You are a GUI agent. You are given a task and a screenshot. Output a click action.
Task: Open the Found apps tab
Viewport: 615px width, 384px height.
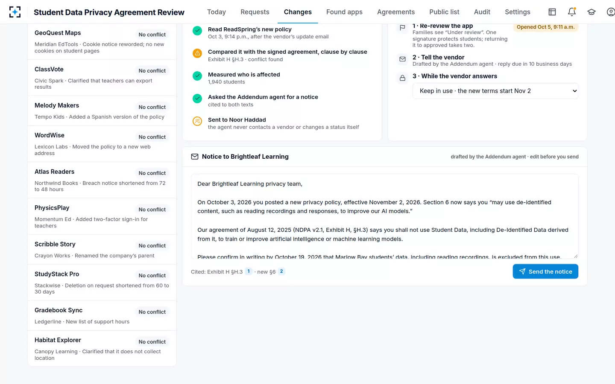[344, 12]
